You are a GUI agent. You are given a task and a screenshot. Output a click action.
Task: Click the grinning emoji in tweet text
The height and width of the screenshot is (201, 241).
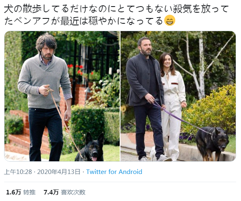170,20
